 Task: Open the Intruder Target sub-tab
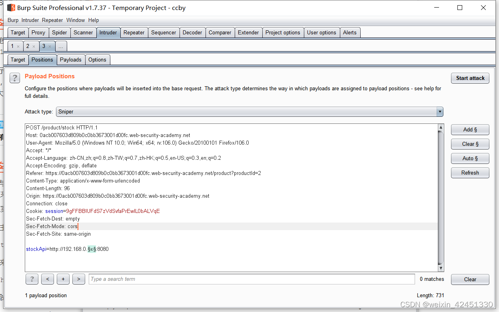[18, 60]
